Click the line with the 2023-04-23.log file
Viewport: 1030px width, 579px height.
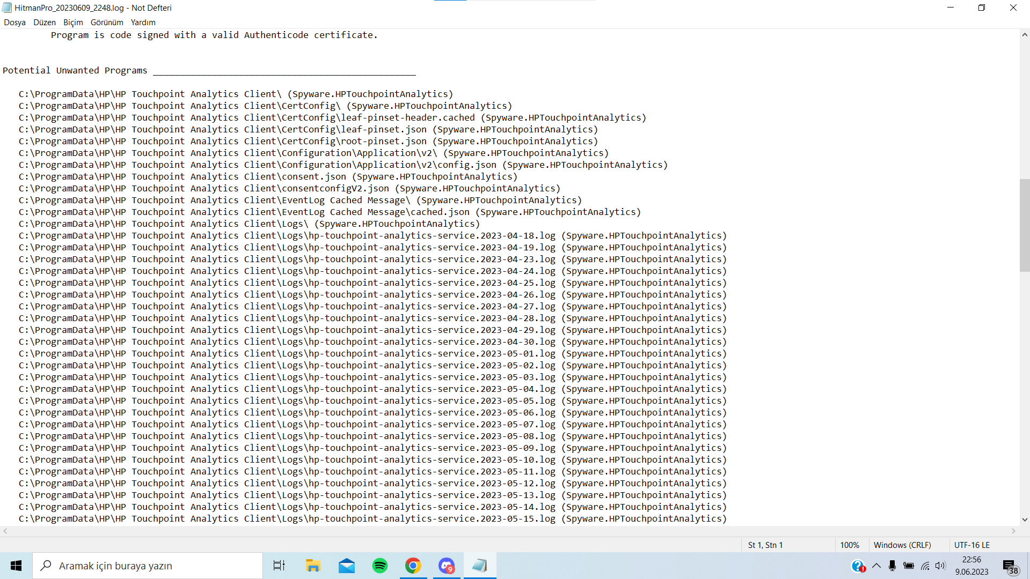[373, 259]
